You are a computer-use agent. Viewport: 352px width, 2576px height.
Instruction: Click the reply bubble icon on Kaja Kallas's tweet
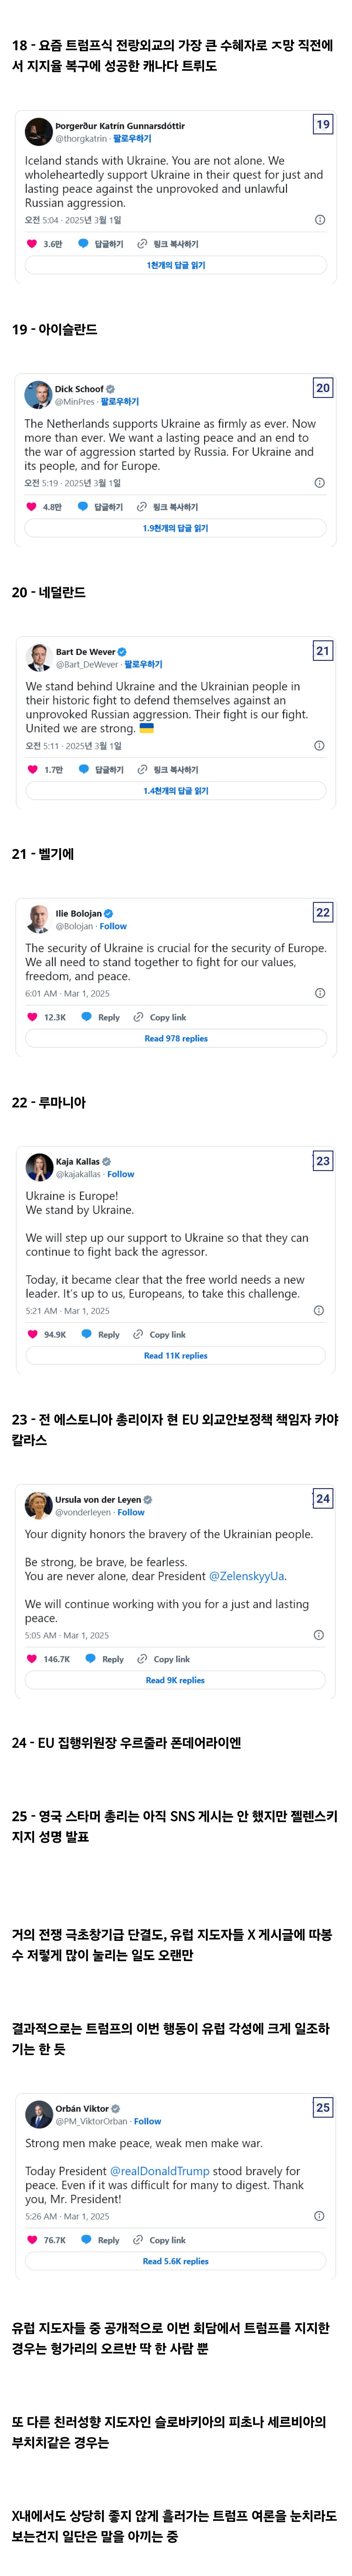pyautogui.click(x=87, y=1334)
